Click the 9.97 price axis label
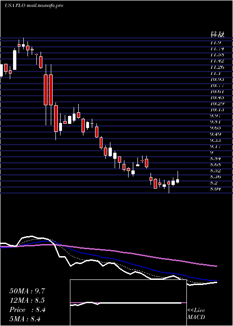 [216, 116]
